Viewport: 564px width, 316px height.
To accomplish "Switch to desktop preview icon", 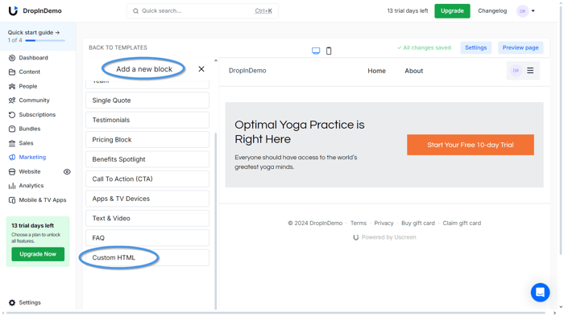I will pyautogui.click(x=316, y=51).
